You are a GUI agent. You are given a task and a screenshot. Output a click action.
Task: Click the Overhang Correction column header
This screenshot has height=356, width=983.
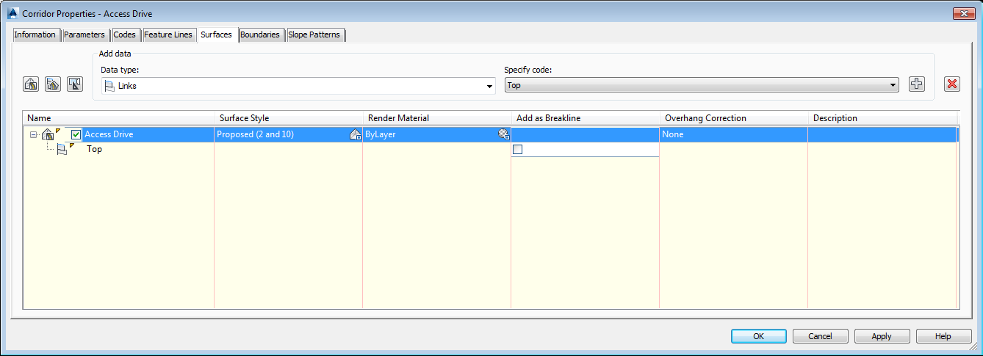tap(734, 117)
